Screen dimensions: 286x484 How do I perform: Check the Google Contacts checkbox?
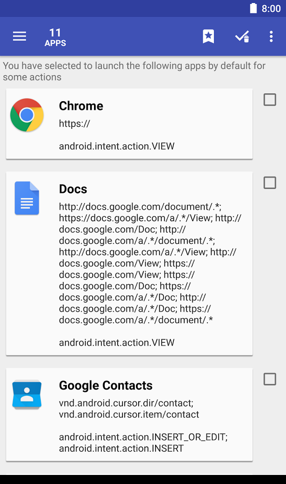point(270,379)
